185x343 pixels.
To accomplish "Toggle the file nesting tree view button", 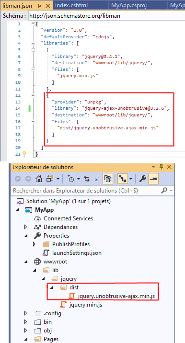I will pyautogui.click(x=123, y=179).
